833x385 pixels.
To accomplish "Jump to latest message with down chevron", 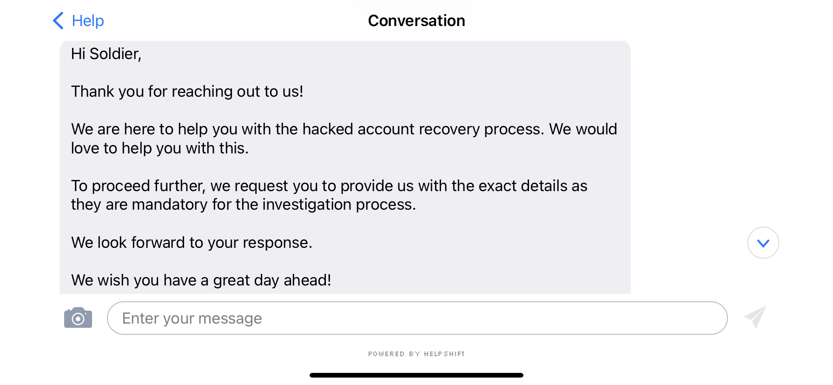I will (x=763, y=243).
